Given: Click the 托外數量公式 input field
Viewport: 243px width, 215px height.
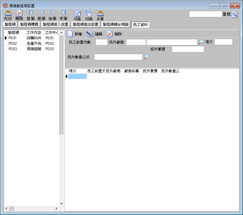Looking at the screenshot, I should point(118,57).
